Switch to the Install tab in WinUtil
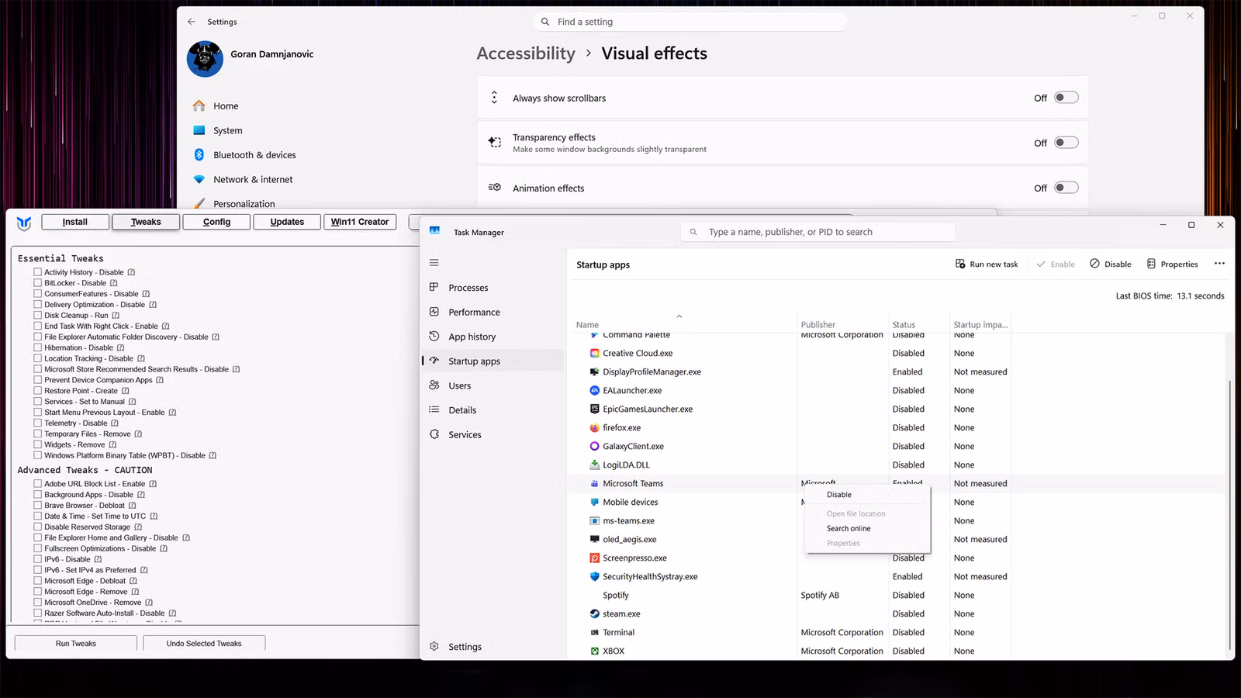The image size is (1241, 698). click(75, 222)
